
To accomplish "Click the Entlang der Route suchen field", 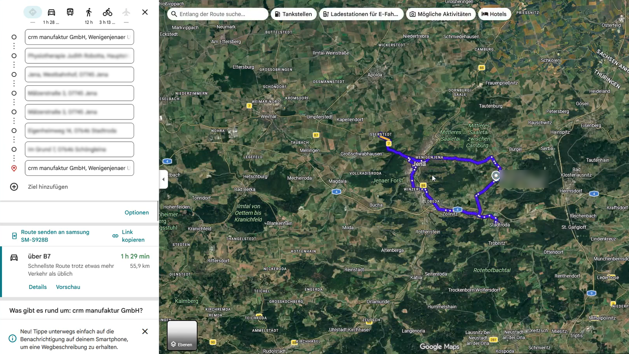I will (x=218, y=14).
